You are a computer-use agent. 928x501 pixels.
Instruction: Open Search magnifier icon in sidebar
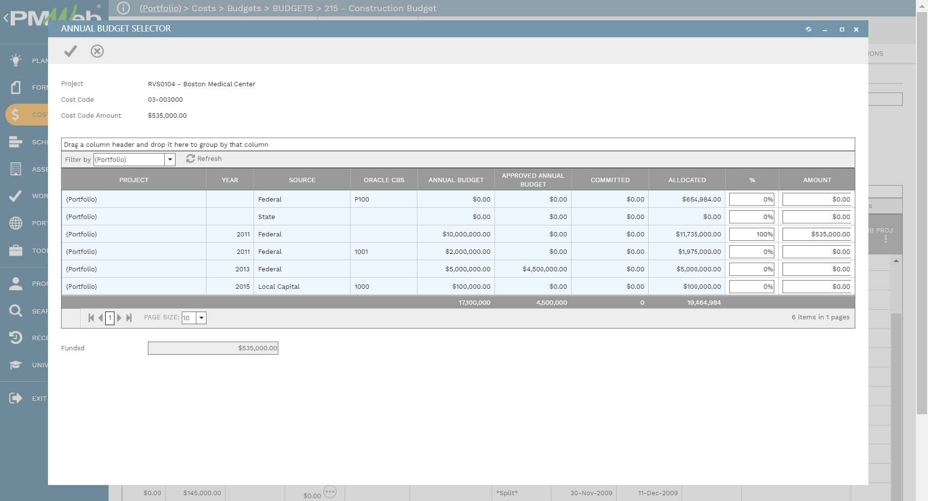pos(16,311)
